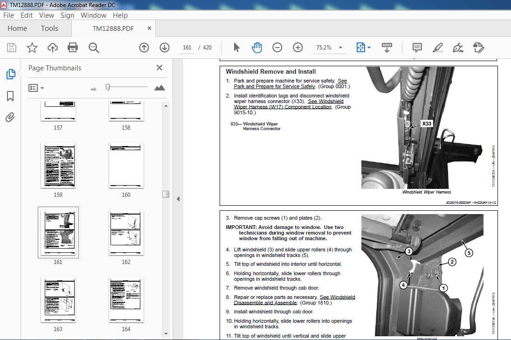Viewport: 511px width, 340px height.
Task: Open the Edit menu
Action: point(27,15)
